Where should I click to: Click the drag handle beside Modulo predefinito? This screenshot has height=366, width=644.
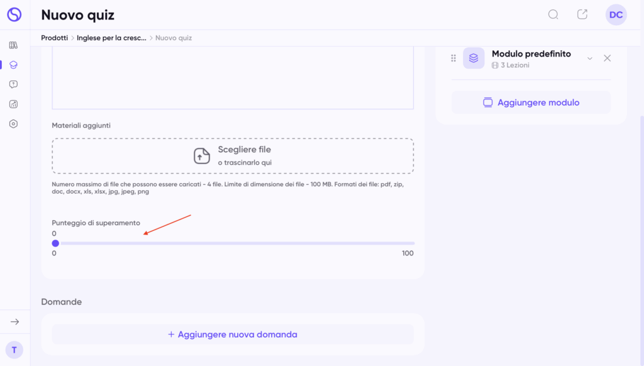453,58
